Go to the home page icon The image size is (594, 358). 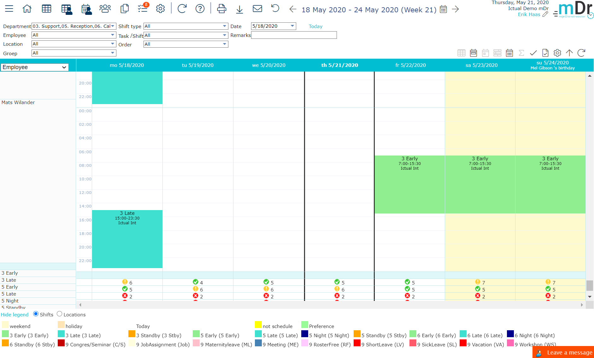[x=27, y=9]
